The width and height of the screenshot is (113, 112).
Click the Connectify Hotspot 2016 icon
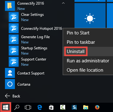pyautogui.click(x=14, y=28)
